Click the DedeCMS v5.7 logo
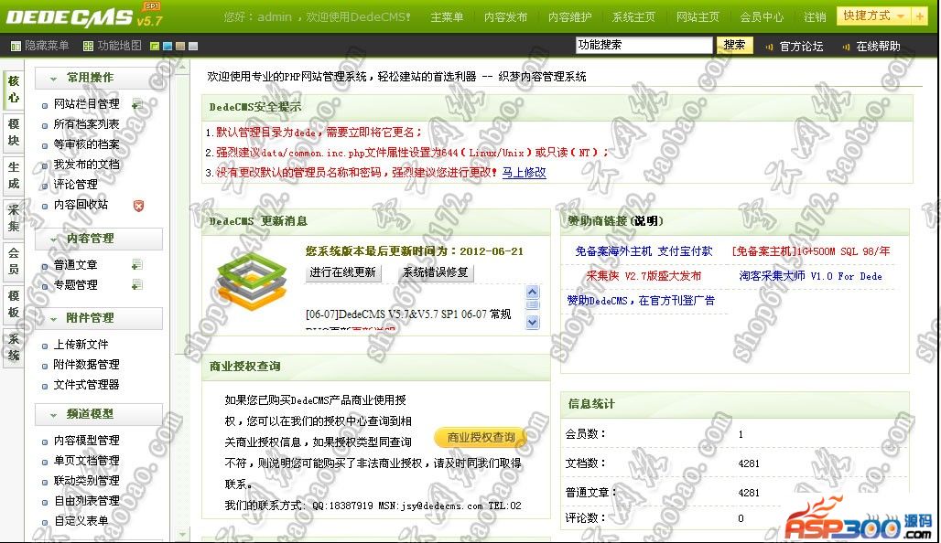This screenshot has height=543, width=941. [84, 16]
